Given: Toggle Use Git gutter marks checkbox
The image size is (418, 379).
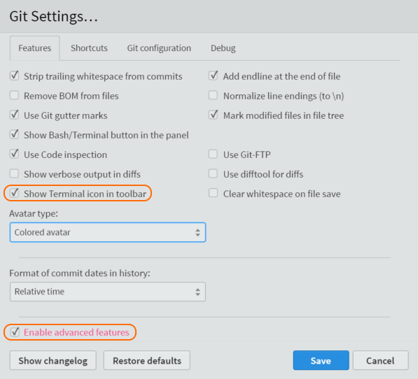Looking at the screenshot, I should (x=14, y=115).
